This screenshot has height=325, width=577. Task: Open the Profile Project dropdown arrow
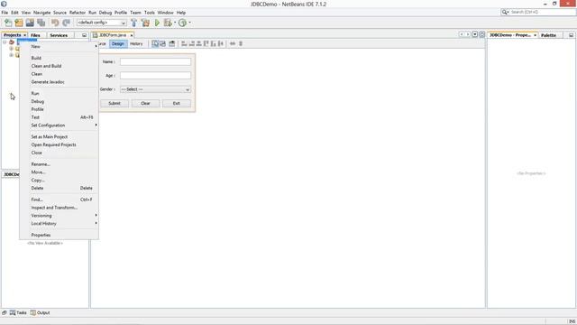point(189,23)
